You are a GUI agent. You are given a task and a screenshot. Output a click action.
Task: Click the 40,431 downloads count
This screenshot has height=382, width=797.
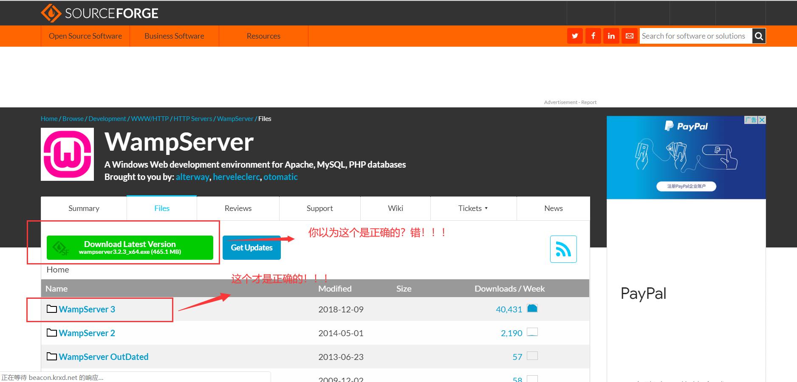click(x=509, y=309)
